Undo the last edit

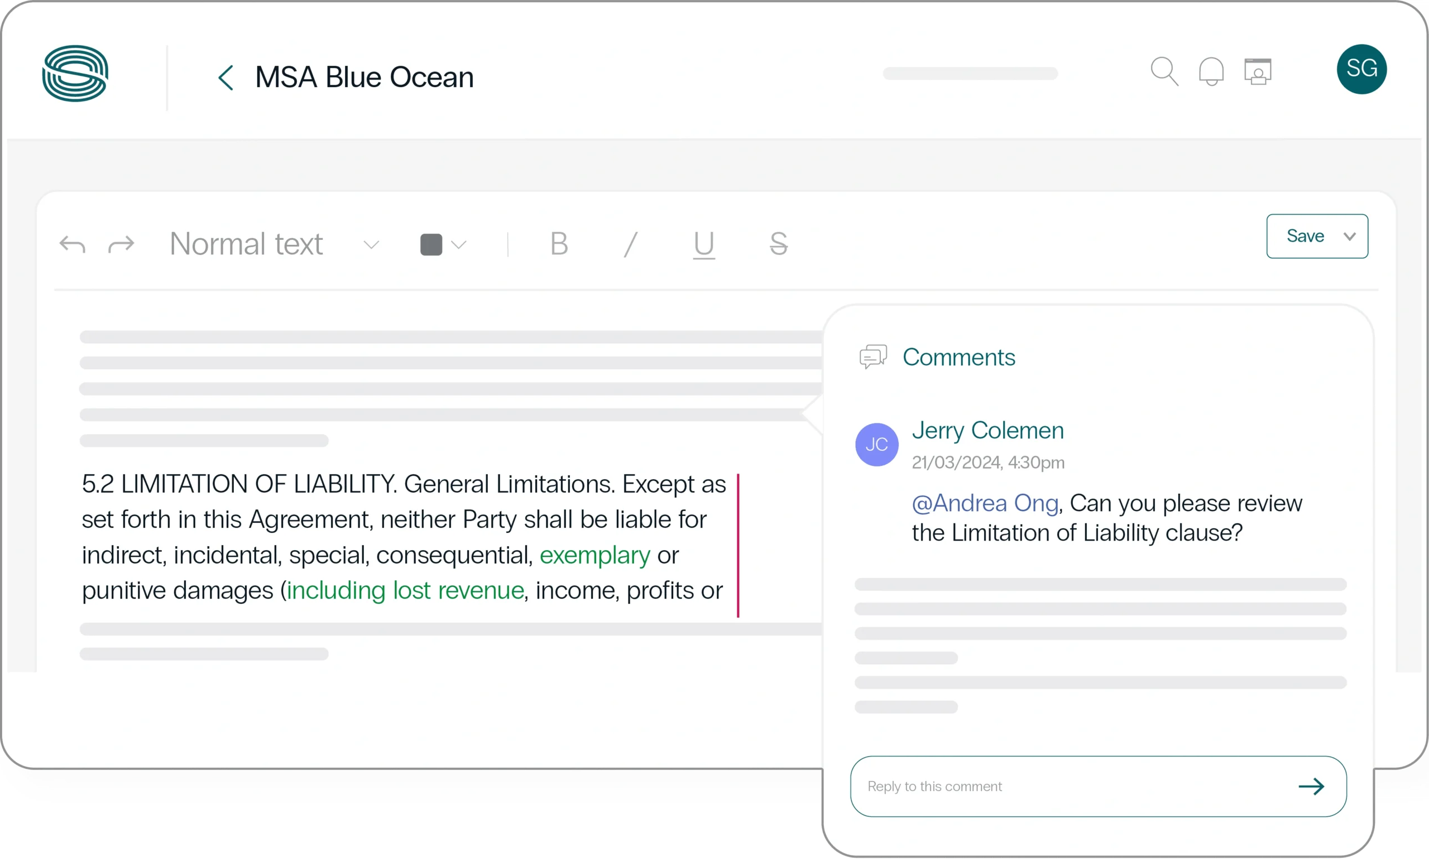coord(73,244)
